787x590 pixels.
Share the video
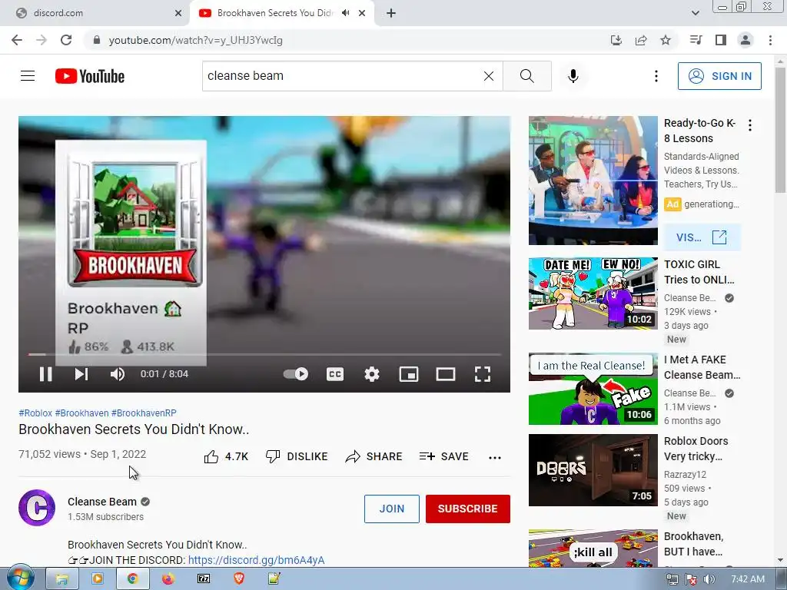coord(374,456)
